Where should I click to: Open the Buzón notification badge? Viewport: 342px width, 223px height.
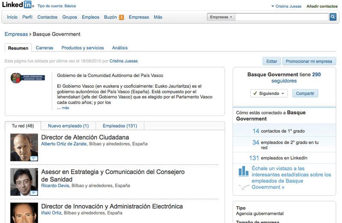click(x=121, y=17)
